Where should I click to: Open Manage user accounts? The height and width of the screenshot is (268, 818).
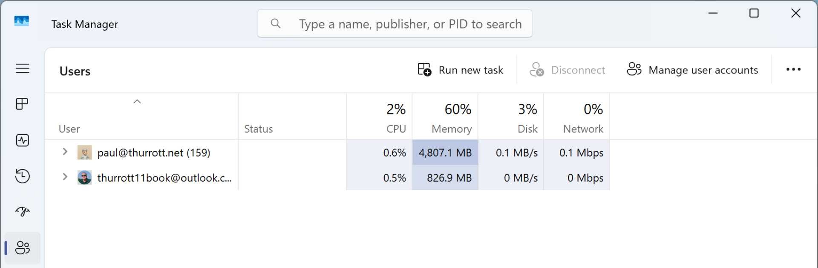tap(693, 70)
